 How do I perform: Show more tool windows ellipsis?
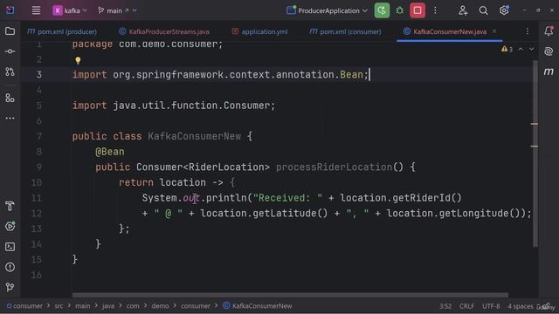(10, 118)
